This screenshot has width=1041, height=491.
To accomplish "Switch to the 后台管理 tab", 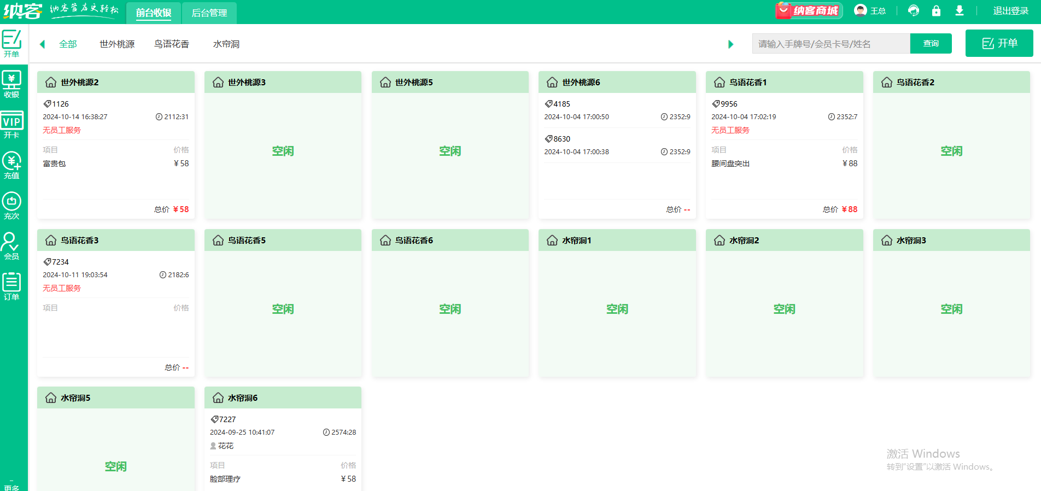I will pos(209,13).
